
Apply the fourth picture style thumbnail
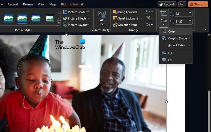click(50, 18)
